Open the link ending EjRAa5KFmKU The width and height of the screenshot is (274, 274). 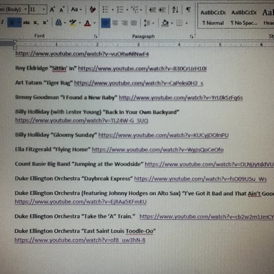tap(81, 202)
